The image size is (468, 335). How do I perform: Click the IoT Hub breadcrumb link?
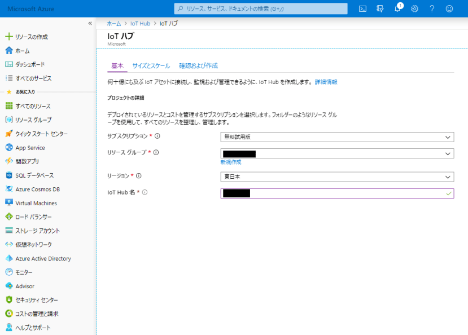140,24
